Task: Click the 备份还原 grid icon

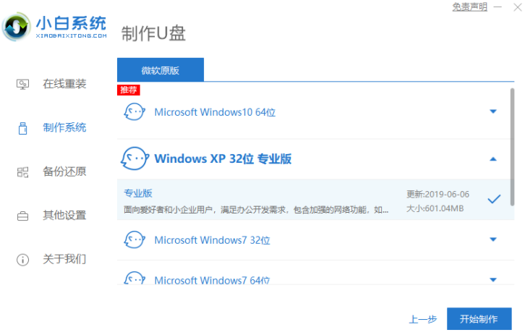Action: (x=22, y=171)
